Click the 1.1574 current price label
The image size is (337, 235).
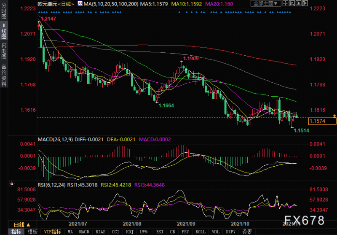tap(322, 121)
